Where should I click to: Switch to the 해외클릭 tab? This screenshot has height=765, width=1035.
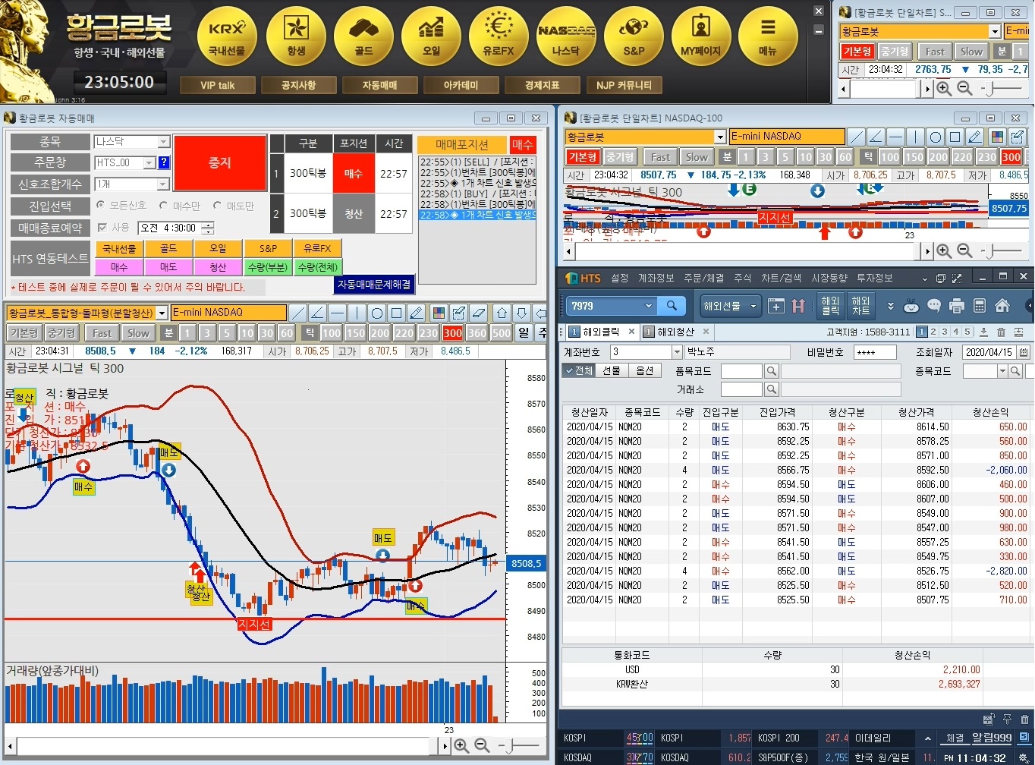click(x=600, y=332)
